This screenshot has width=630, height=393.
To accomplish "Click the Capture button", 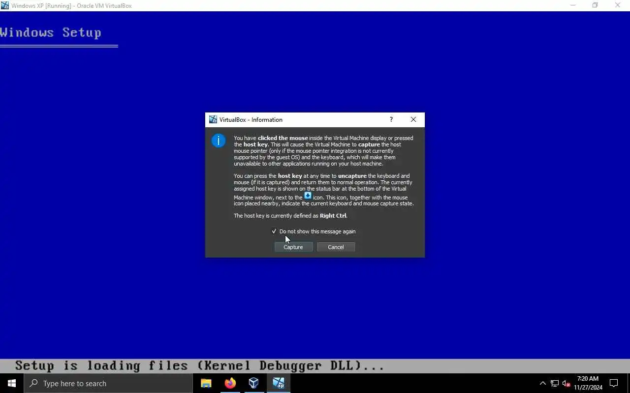I will coord(293,247).
